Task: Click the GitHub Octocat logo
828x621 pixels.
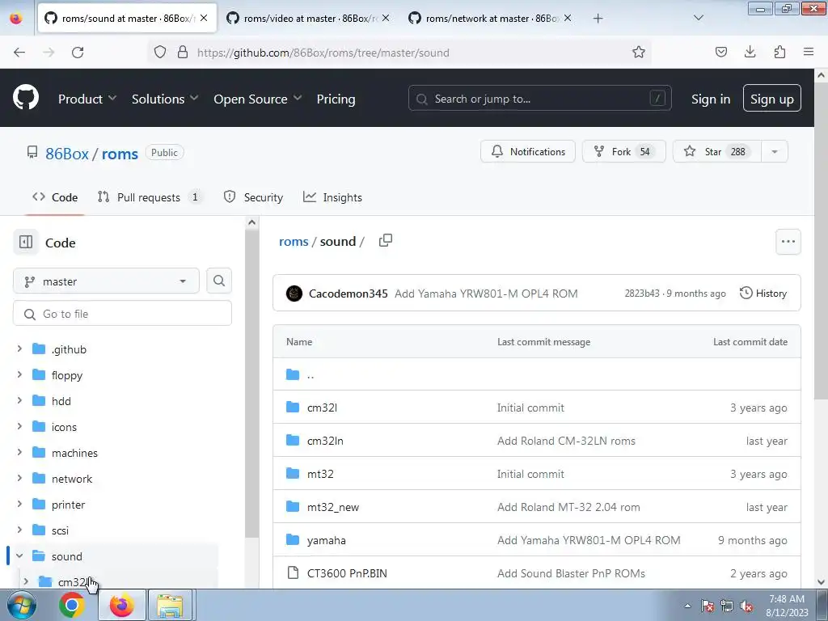Action: (25, 98)
